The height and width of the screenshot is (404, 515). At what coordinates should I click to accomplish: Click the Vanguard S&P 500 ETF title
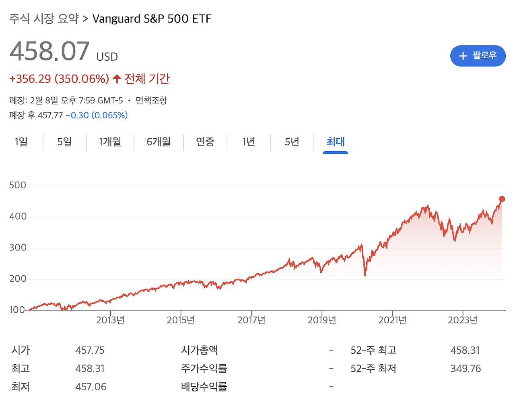pyautogui.click(x=152, y=18)
